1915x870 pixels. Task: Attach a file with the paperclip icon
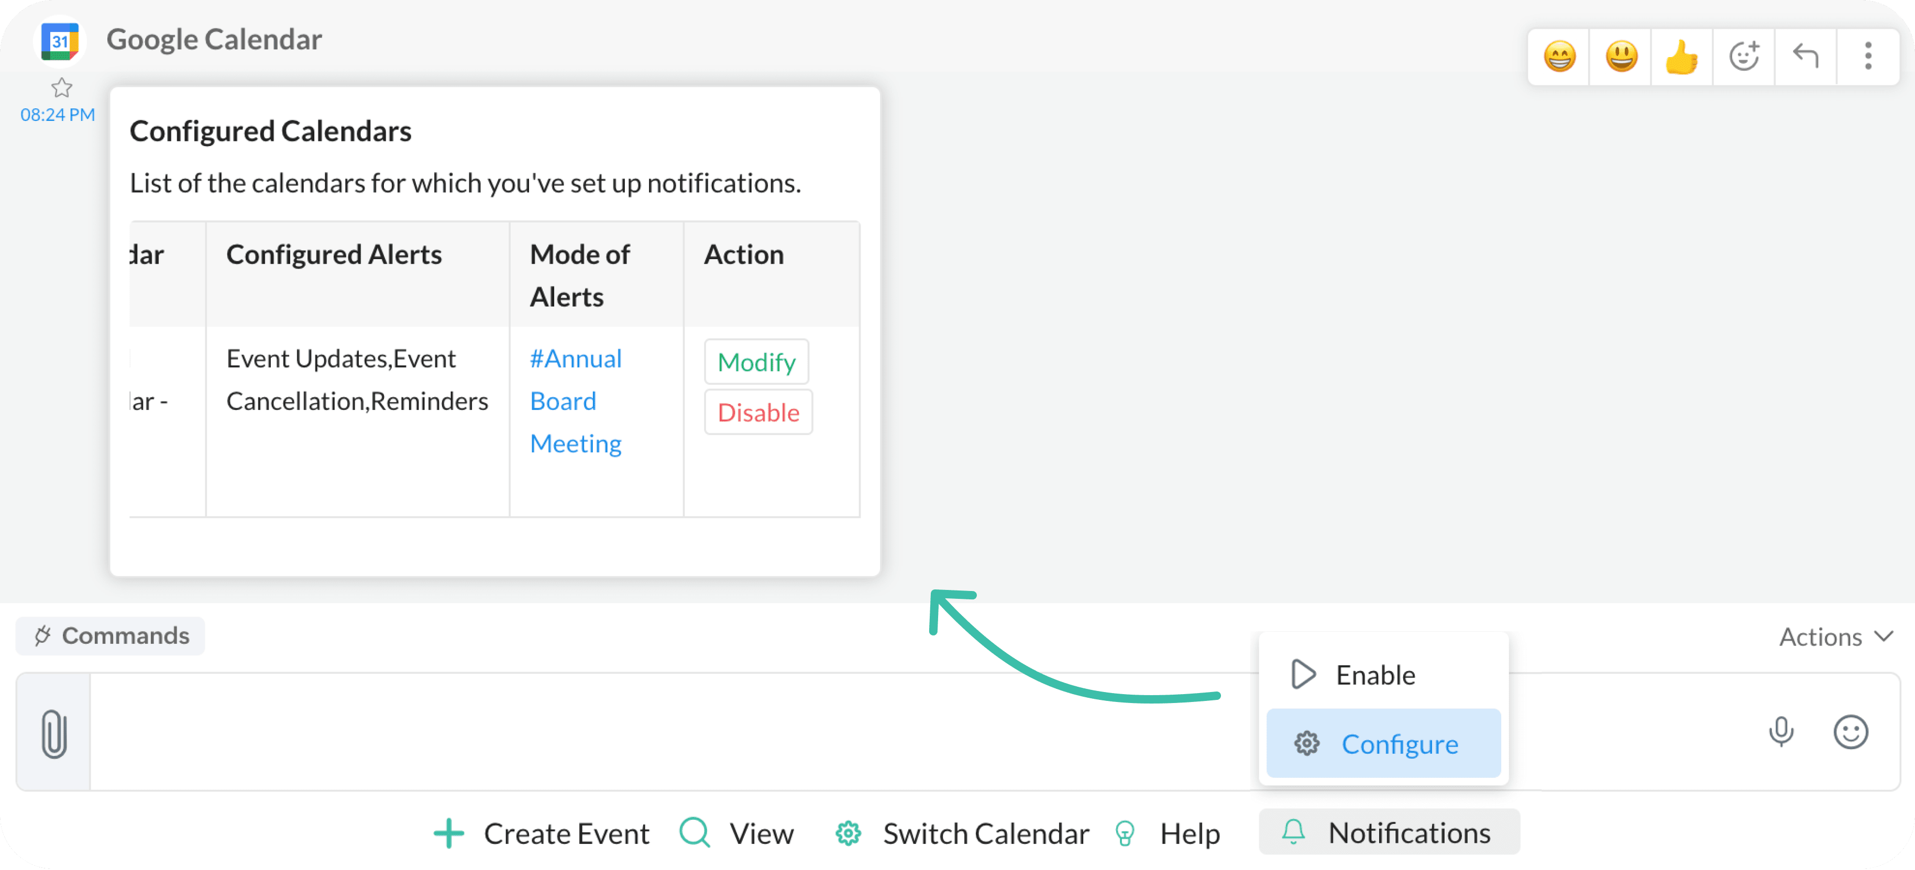tap(53, 732)
